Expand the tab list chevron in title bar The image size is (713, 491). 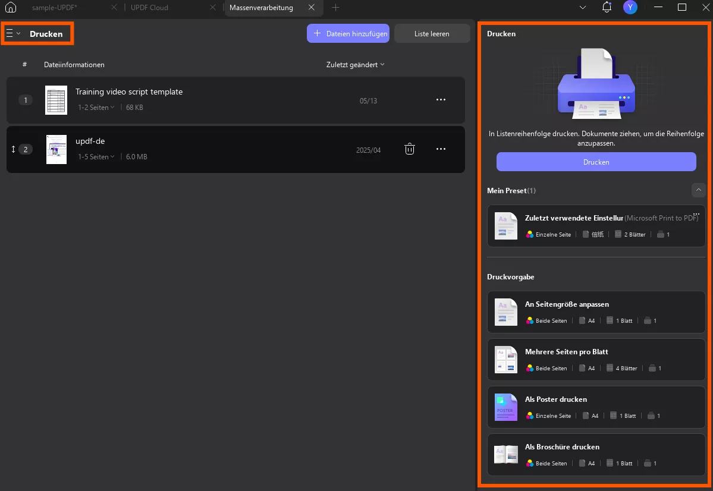click(583, 7)
